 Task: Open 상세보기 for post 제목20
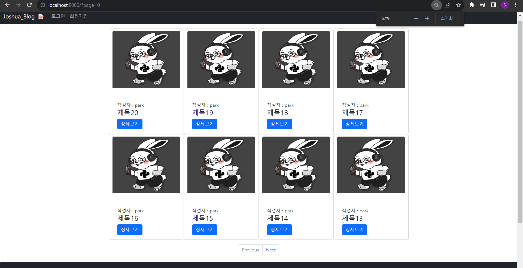(x=130, y=124)
